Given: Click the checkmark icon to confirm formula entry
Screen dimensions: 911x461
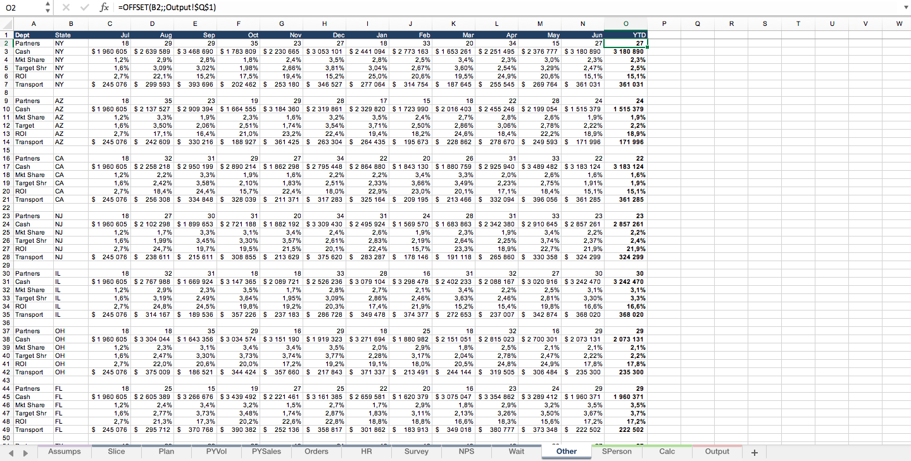Looking at the screenshot, I should point(84,8).
